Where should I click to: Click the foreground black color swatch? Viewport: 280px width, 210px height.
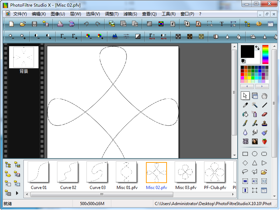[247, 51]
